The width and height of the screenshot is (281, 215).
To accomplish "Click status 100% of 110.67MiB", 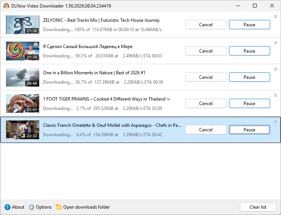I will tap(102, 30).
